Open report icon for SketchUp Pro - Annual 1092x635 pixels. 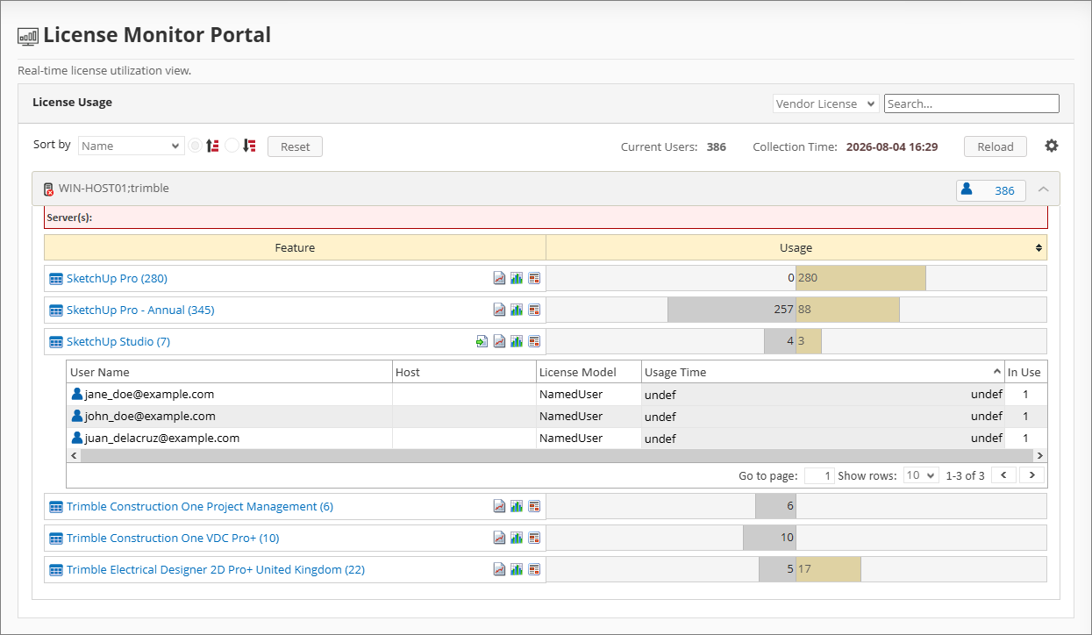[534, 310]
